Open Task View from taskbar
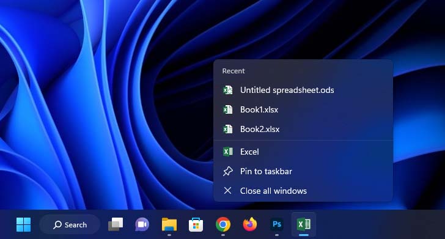 [x=116, y=224]
